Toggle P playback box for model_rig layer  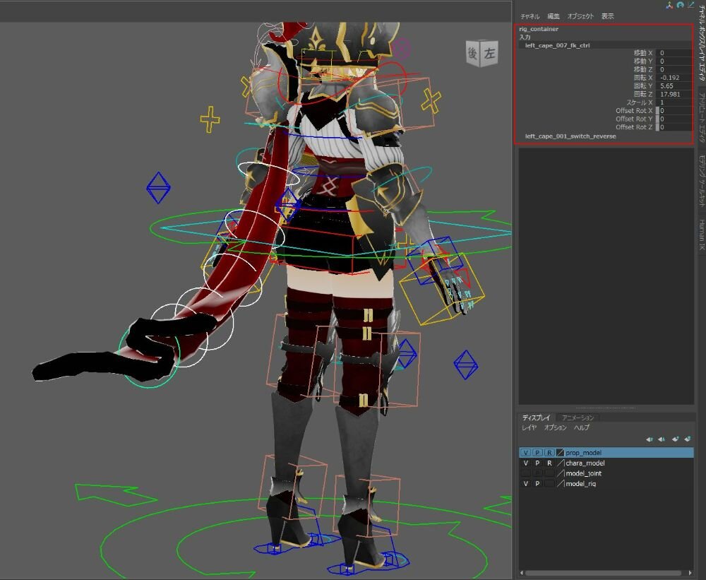[537, 483]
